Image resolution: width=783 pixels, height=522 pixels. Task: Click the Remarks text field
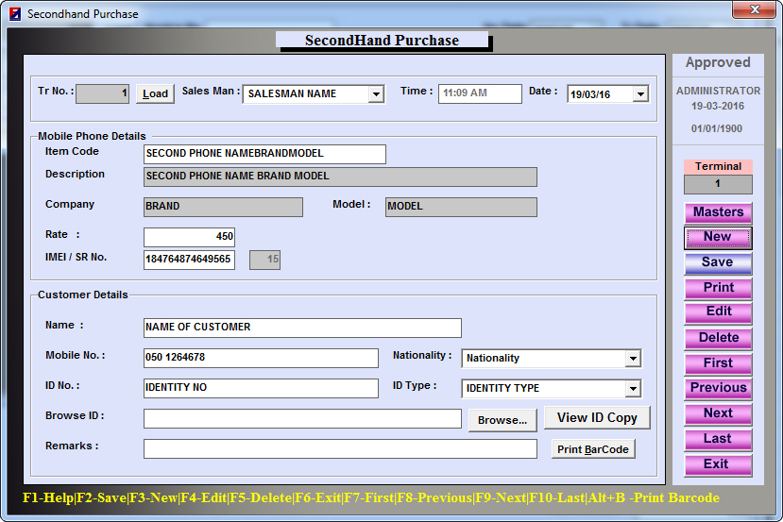[340, 449]
